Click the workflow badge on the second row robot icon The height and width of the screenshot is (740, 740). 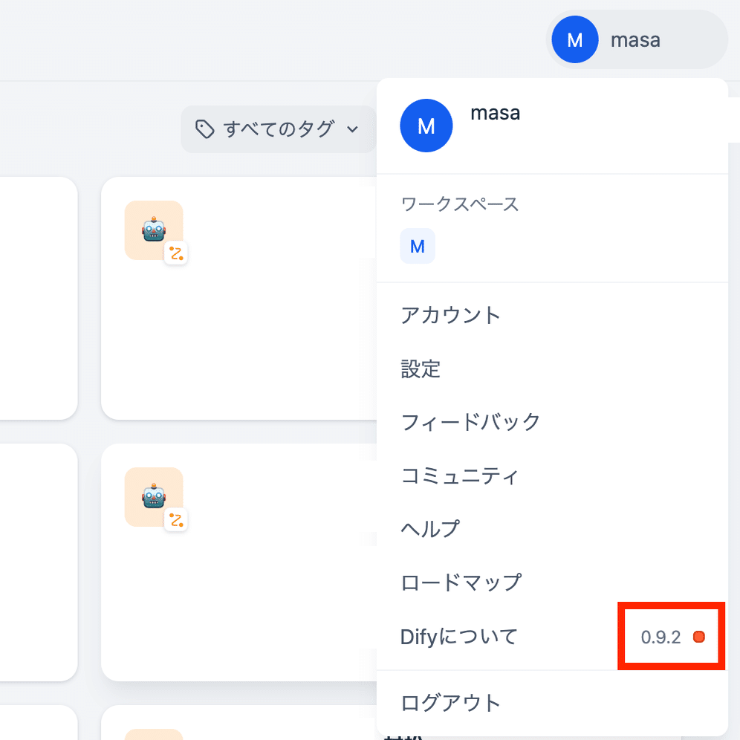(x=176, y=519)
